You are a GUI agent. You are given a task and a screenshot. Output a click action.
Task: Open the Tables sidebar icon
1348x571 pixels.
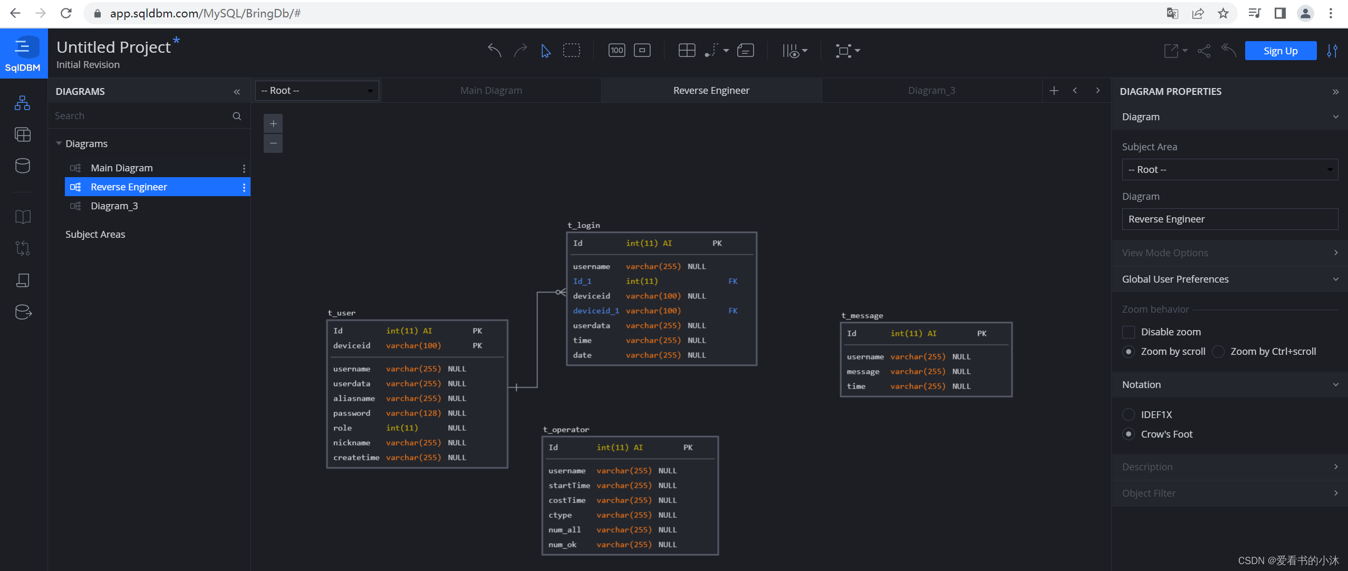click(x=23, y=134)
